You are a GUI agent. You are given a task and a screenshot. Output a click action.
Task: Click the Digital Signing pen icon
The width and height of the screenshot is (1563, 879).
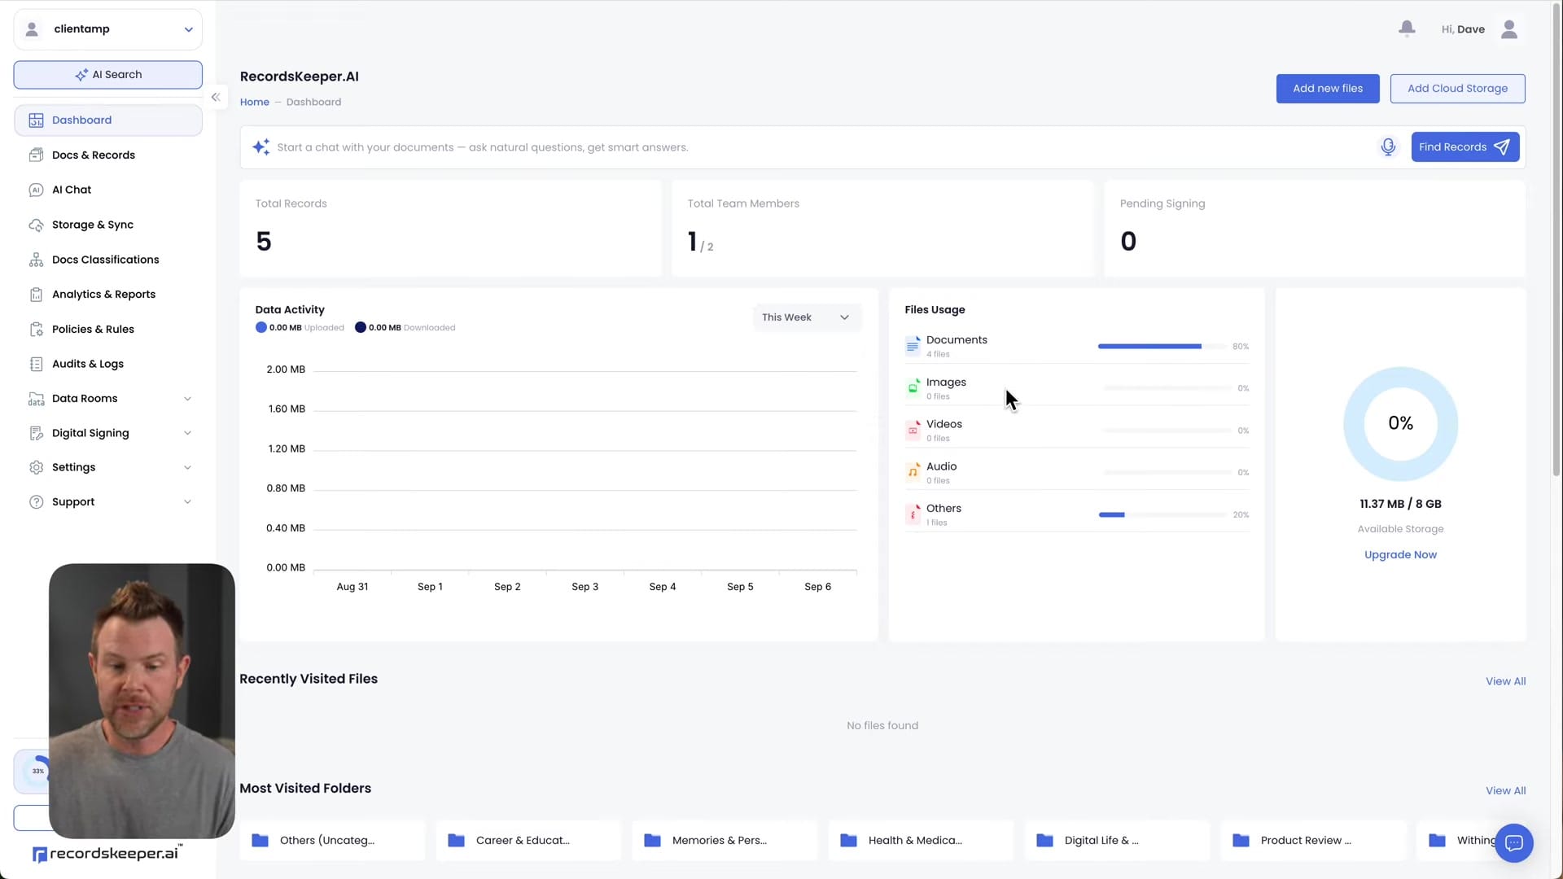pos(36,433)
